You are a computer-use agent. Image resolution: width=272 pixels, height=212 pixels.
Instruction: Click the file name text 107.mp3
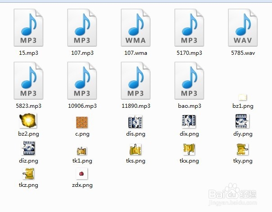click(x=82, y=53)
